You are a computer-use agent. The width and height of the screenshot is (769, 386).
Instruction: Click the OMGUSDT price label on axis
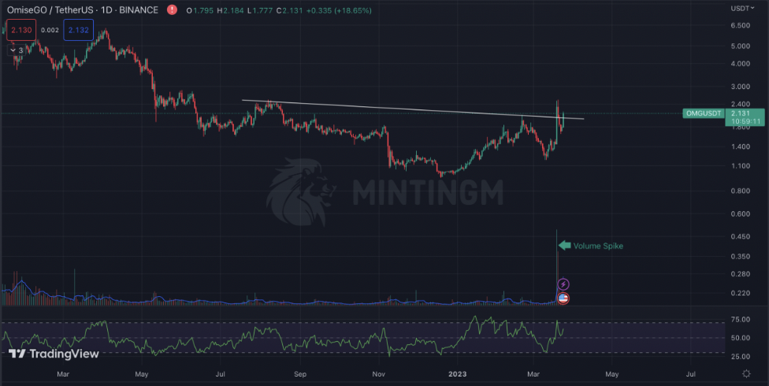pyautogui.click(x=704, y=113)
